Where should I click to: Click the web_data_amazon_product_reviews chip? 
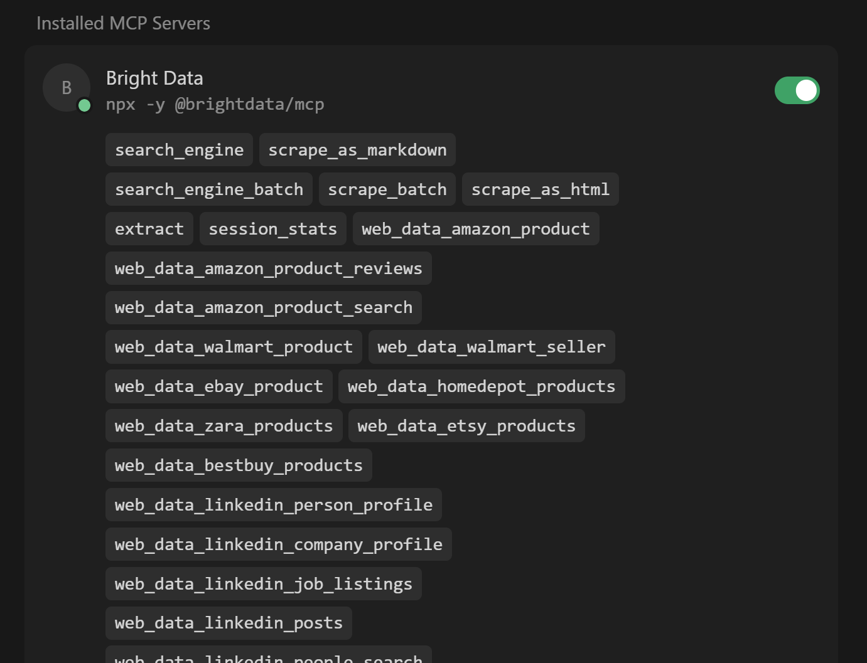pyautogui.click(x=268, y=268)
